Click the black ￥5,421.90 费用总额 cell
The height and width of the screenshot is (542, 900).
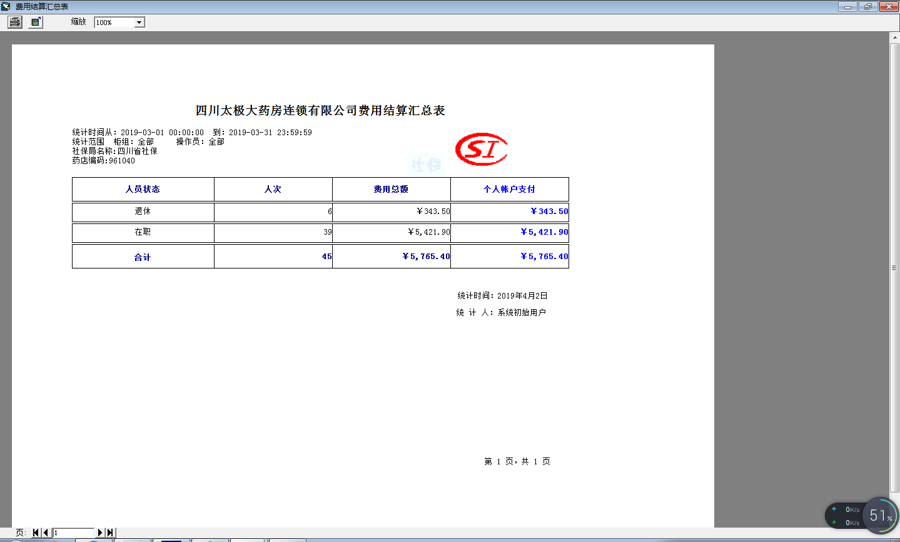tap(392, 232)
